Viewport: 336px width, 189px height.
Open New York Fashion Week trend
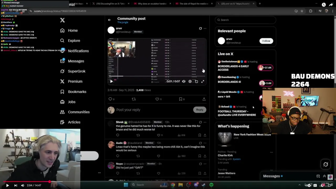tap(245, 139)
